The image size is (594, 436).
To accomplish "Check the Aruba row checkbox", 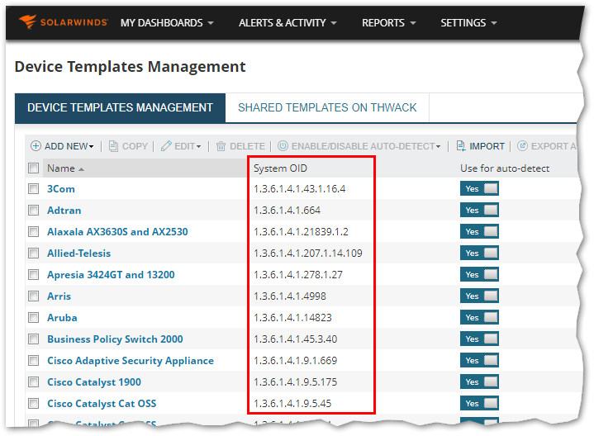I will (x=34, y=317).
